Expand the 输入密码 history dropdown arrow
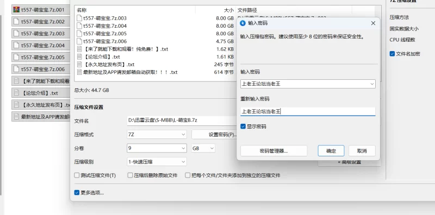Image resolution: width=435 pixels, height=215 pixels. click(x=372, y=84)
